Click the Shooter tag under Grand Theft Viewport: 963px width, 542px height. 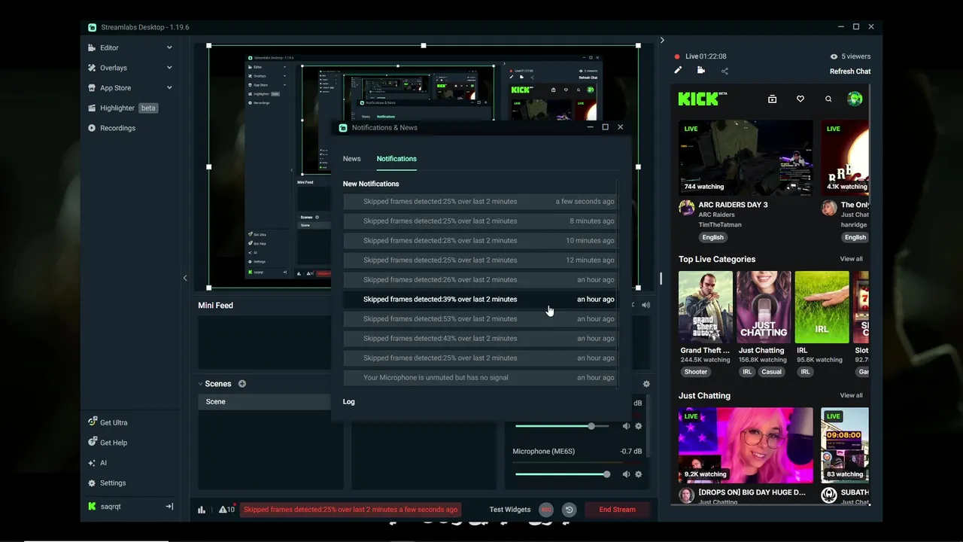point(696,372)
